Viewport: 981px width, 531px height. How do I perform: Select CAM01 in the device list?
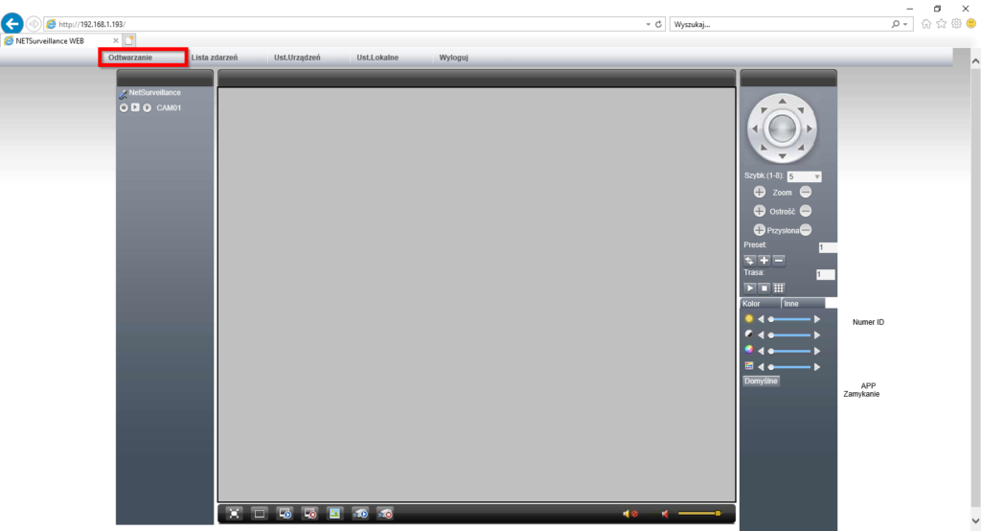click(x=169, y=107)
